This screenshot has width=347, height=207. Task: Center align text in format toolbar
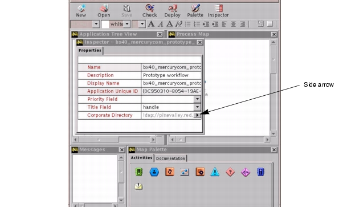(x=233, y=24)
